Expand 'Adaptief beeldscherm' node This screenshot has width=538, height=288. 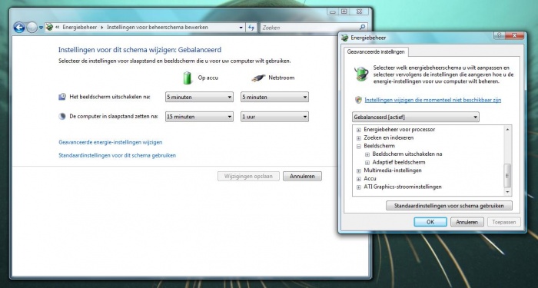367,163
